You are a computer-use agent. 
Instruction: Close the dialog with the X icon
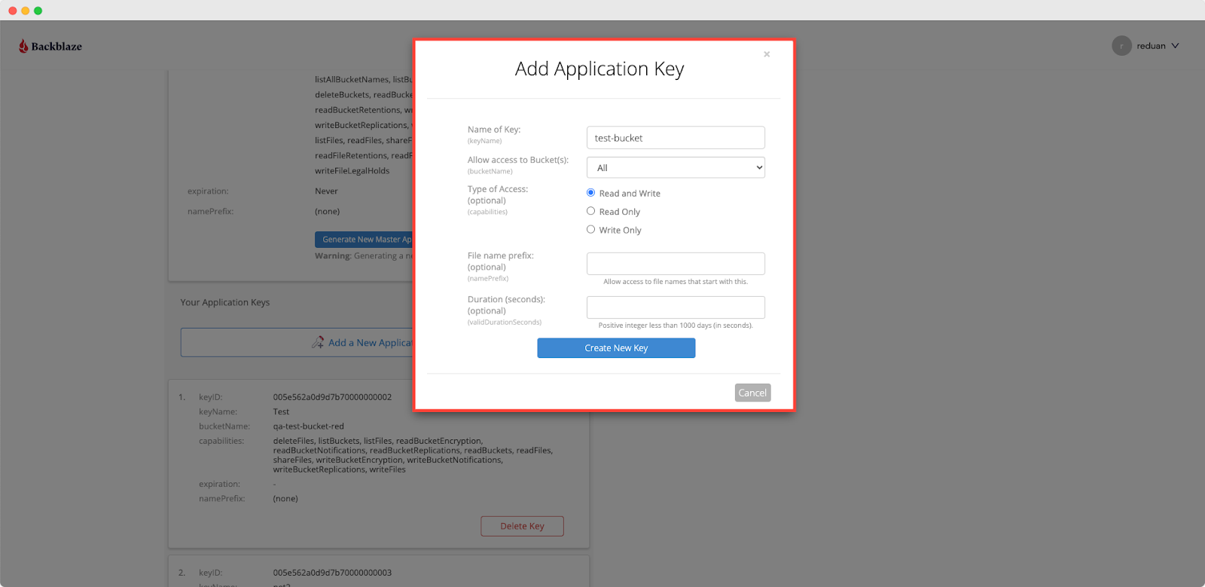pos(767,54)
